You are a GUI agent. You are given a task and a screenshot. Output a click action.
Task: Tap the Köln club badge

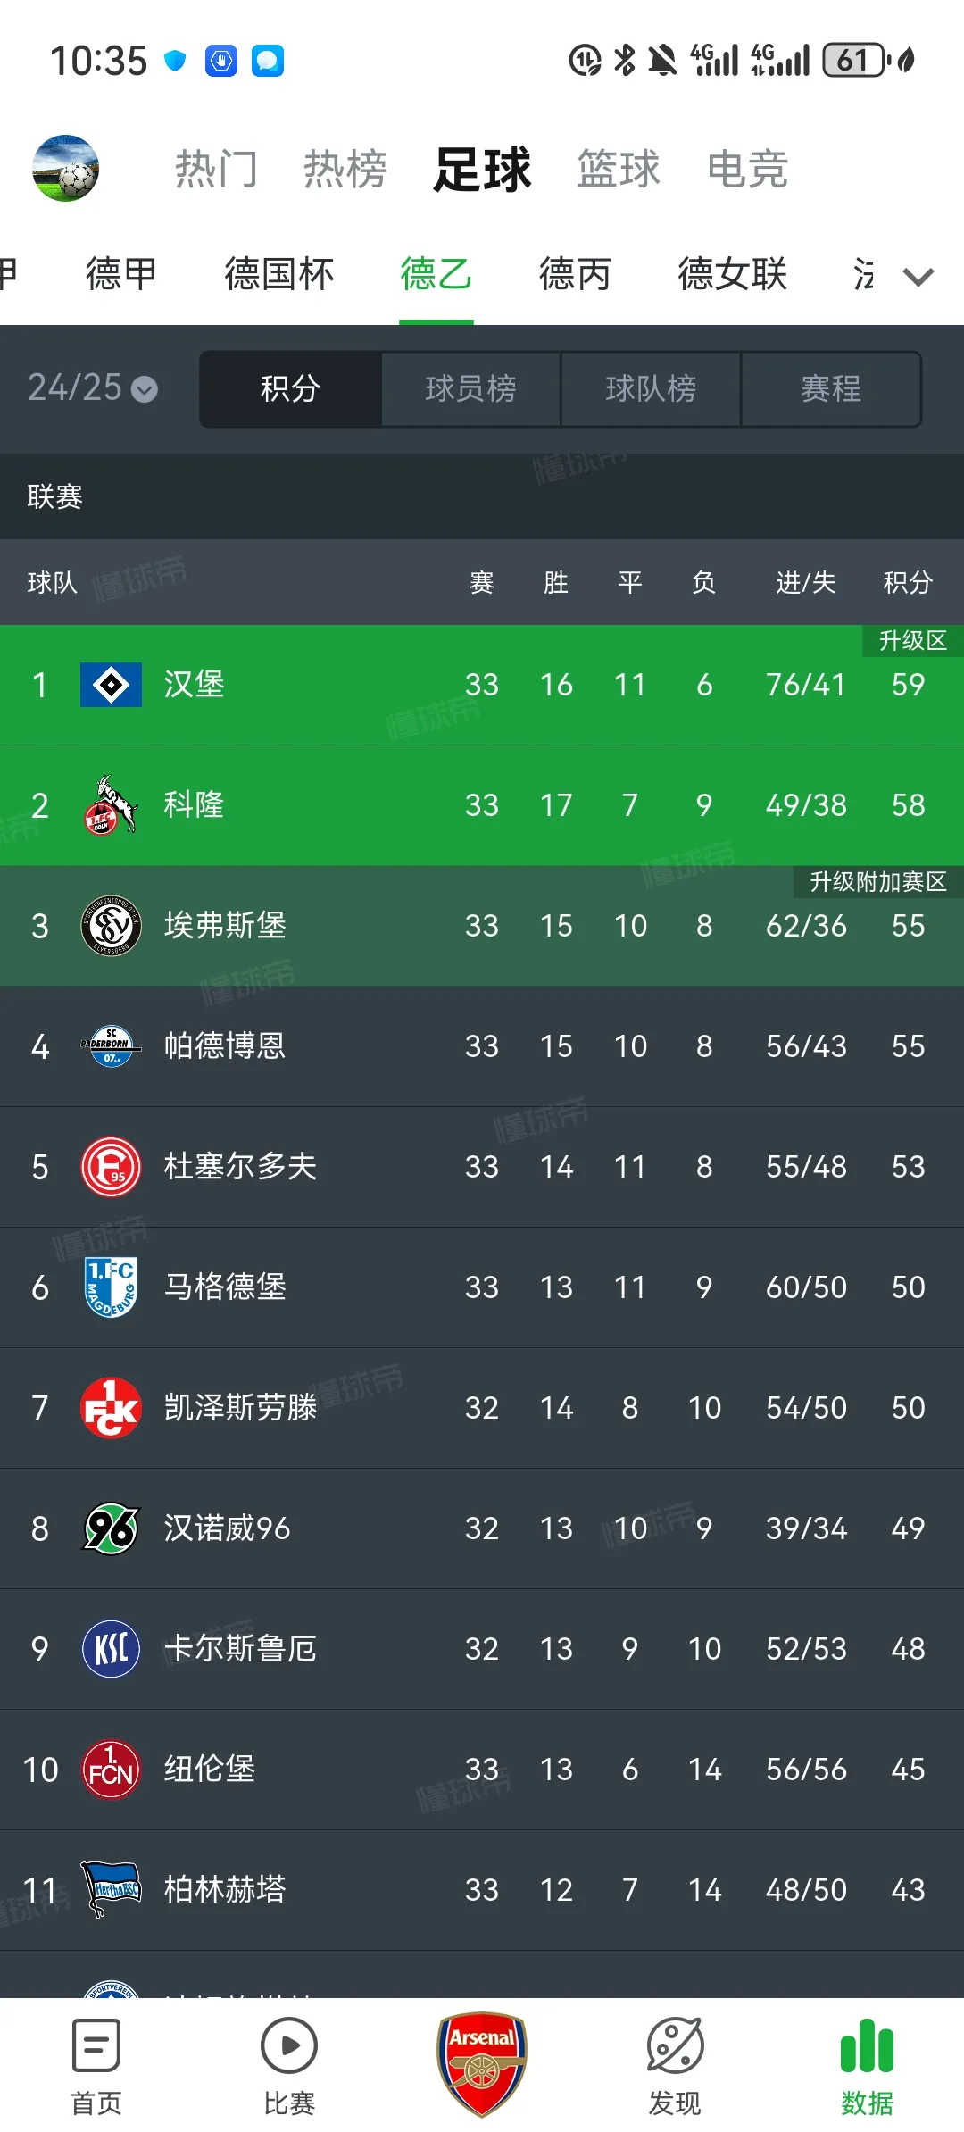click(109, 806)
